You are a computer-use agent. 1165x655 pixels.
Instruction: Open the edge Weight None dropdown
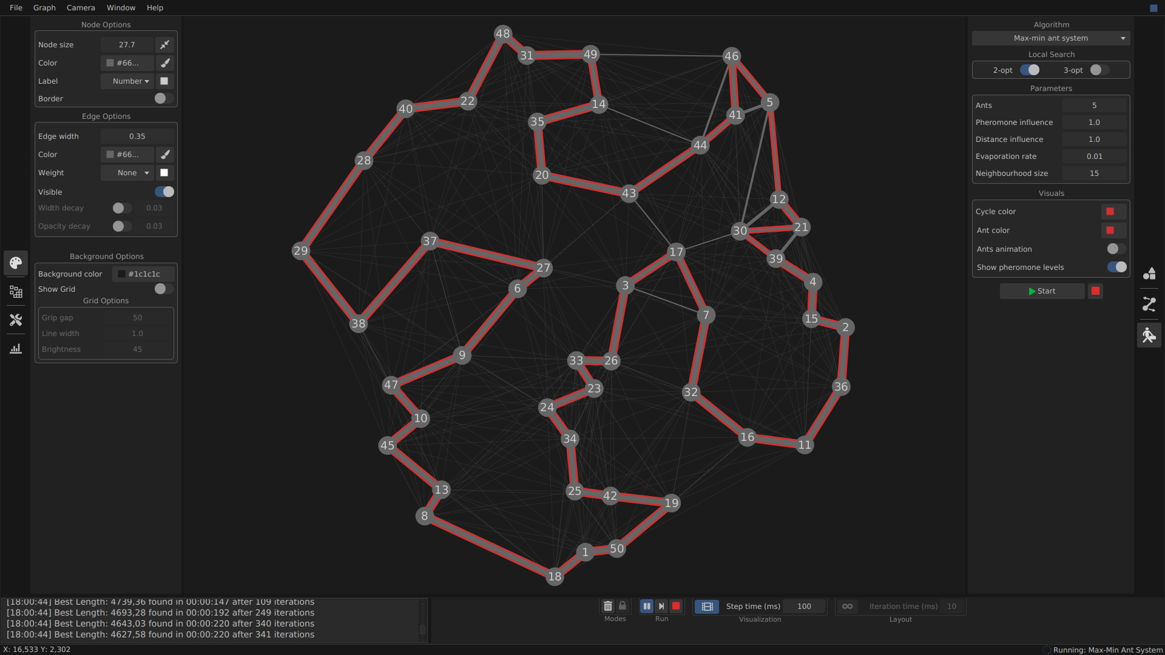click(130, 173)
